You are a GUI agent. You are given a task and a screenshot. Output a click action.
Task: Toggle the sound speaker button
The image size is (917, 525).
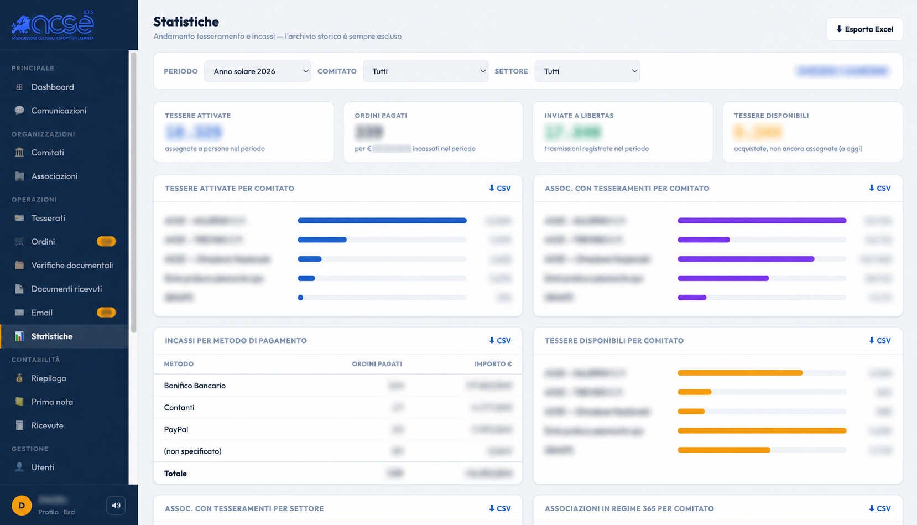tap(116, 506)
